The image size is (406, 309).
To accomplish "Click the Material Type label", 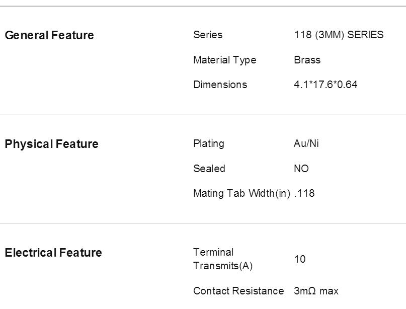I will point(225,60).
